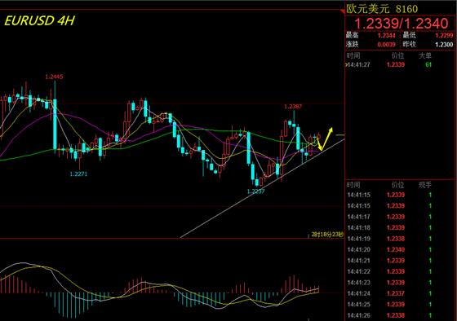The height and width of the screenshot is (321, 457).
Task: Click the 现手 column header in tick list
Action: click(425, 185)
